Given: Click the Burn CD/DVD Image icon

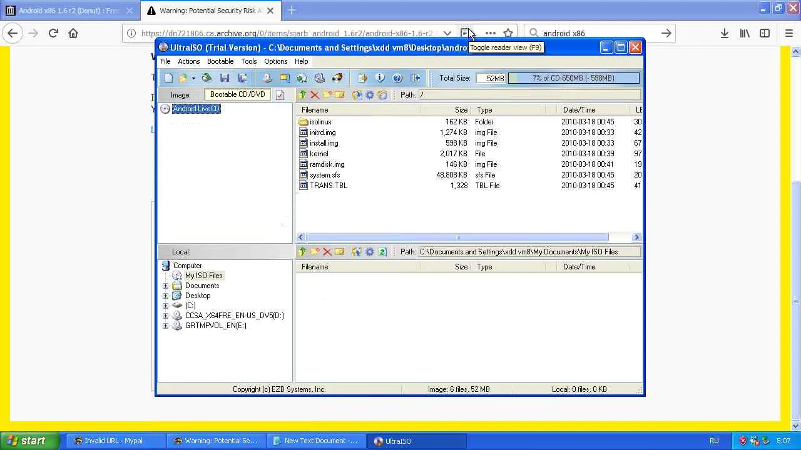Looking at the screenshot, I should pyautogui.click(x=337, y=78).
